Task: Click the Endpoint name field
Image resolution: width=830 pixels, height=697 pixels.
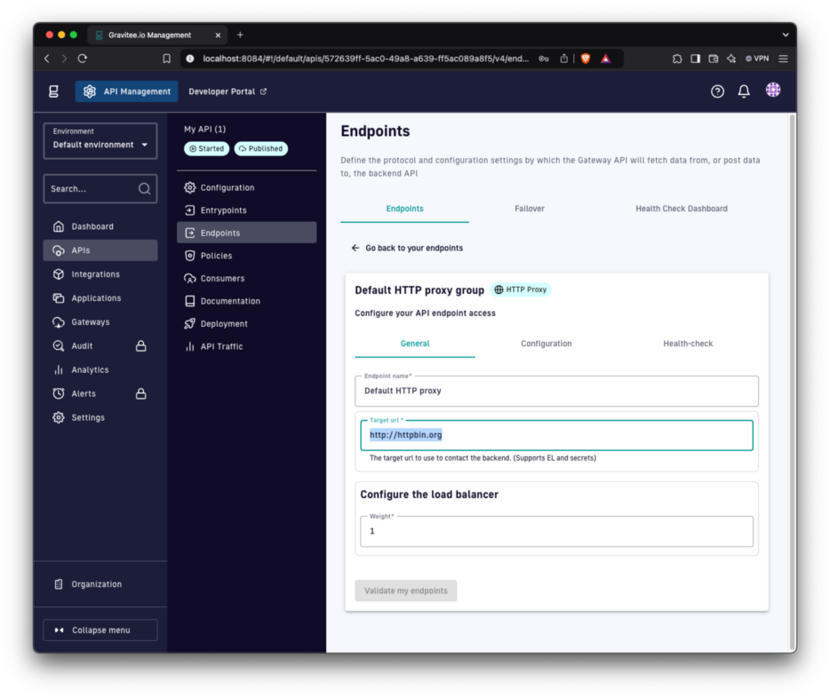Action: click(556, 391)
